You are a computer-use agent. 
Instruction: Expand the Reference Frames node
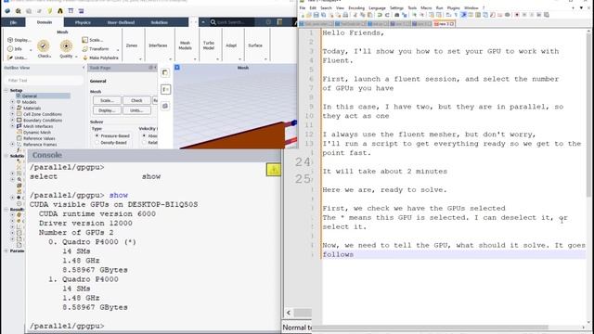tap(12, 145)
